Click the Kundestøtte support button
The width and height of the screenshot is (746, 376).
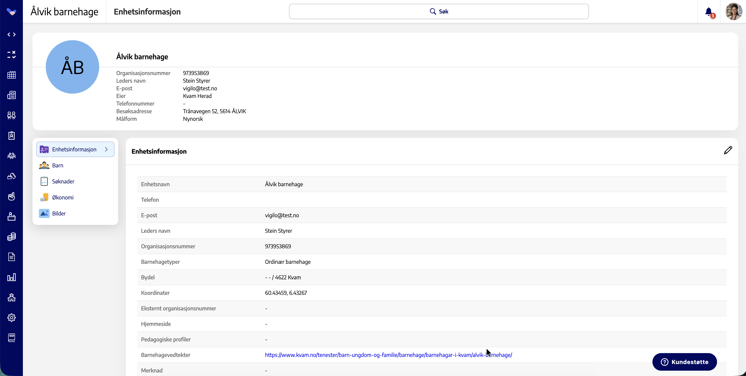click(684, 362)
